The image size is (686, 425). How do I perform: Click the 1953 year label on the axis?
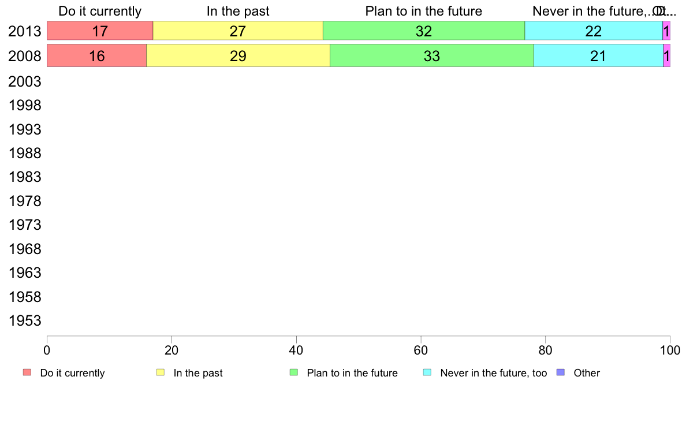click(25, 320)
